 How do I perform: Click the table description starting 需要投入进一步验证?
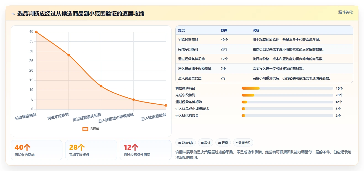coord(278,68)
